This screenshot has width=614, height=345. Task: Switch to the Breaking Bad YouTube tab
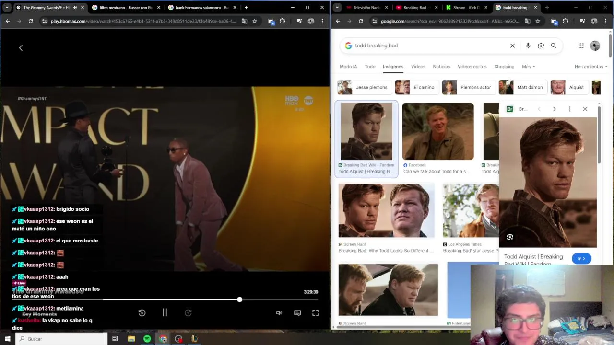click(x=416, y=7)
